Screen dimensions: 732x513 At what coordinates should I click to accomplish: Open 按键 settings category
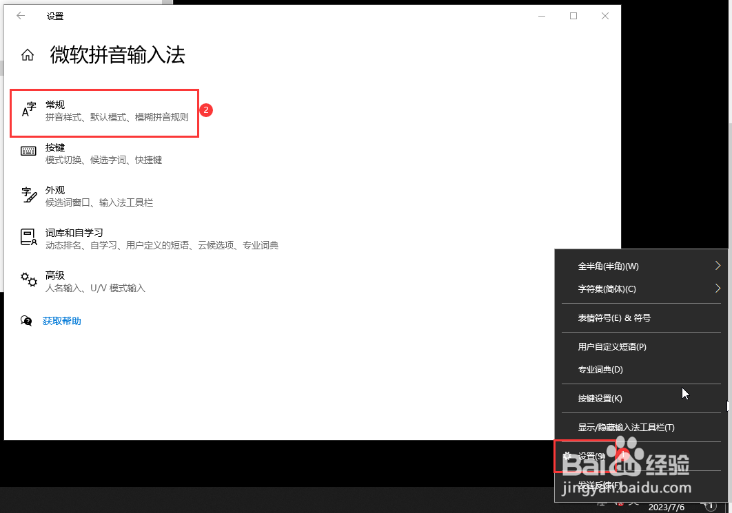(x=92, y=154)
